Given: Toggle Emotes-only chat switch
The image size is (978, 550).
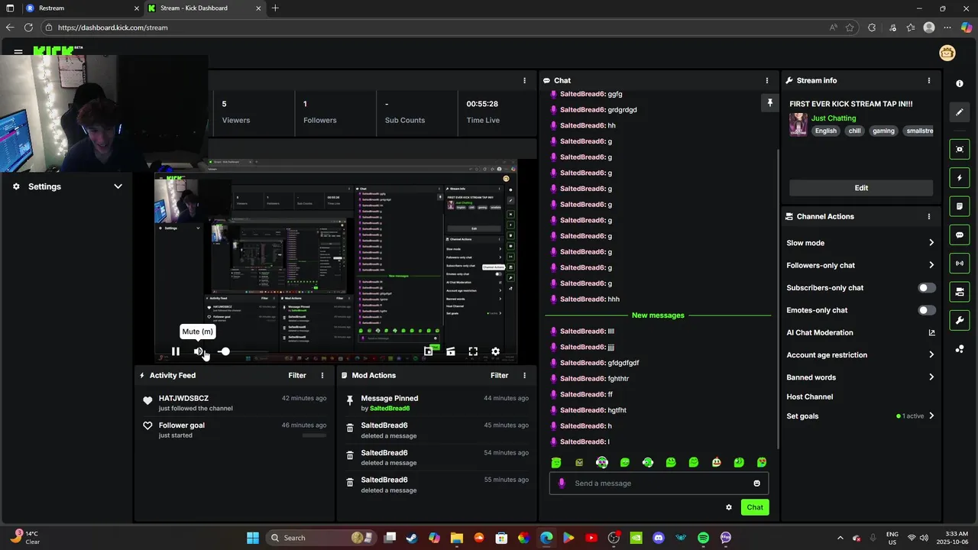Looking at the screenshot, I should coord(926,310).
